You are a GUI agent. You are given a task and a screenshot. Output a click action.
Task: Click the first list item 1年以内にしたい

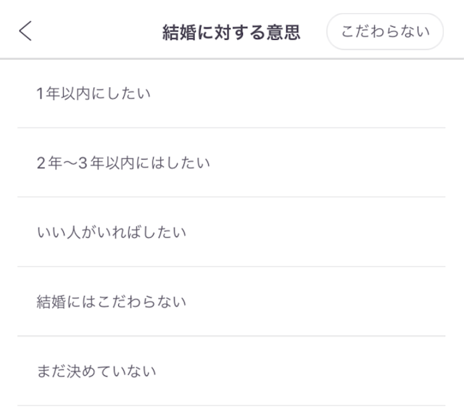click(232, 94)
